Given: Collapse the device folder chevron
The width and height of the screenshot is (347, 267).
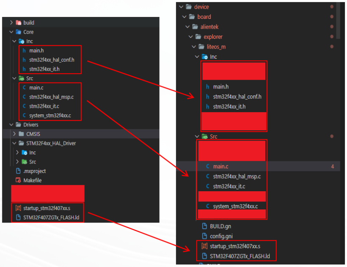Looking at the screenshot, I should (181, 7).
